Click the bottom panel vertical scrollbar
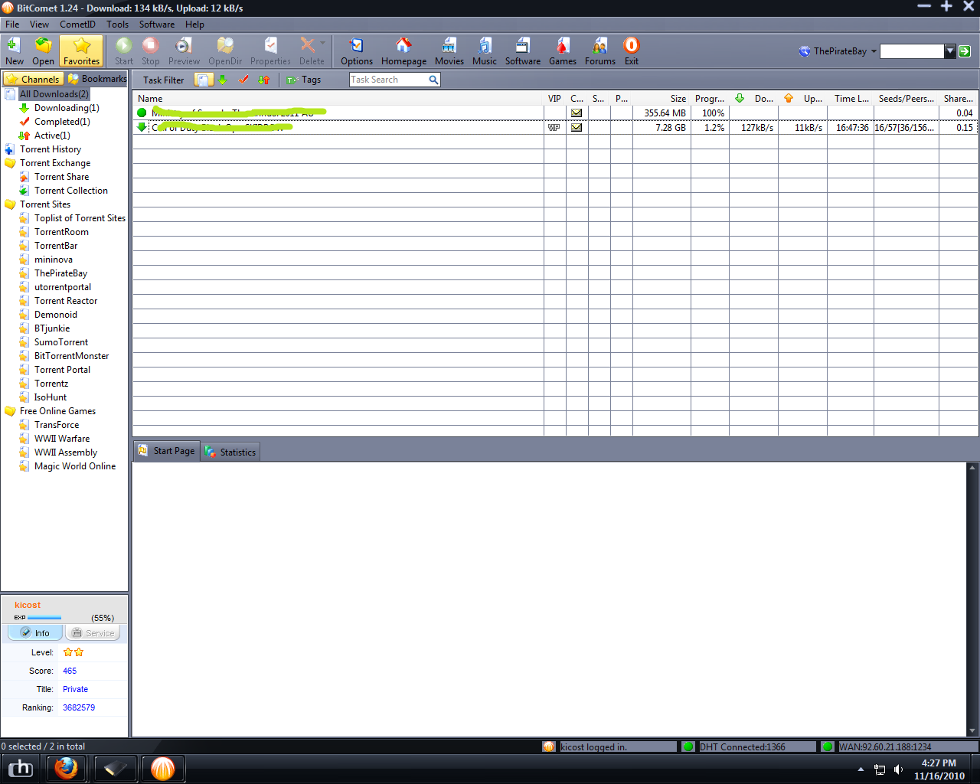This screenshot has width=980, height=784. (x=972, y=599)
